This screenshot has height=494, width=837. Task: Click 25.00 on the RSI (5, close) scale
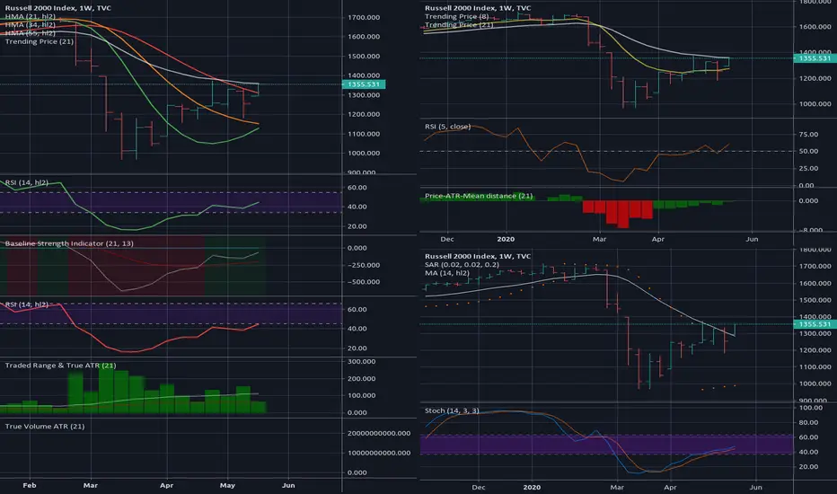pos(808,168)
